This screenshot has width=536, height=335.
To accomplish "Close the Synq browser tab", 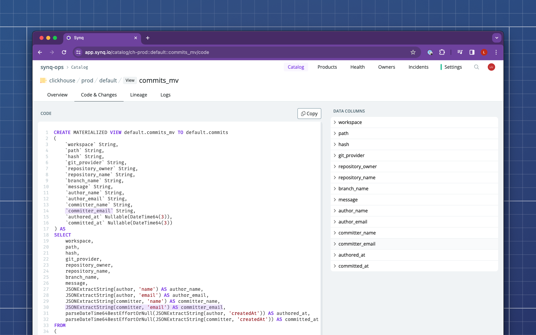I will click(x=136, y=38).
